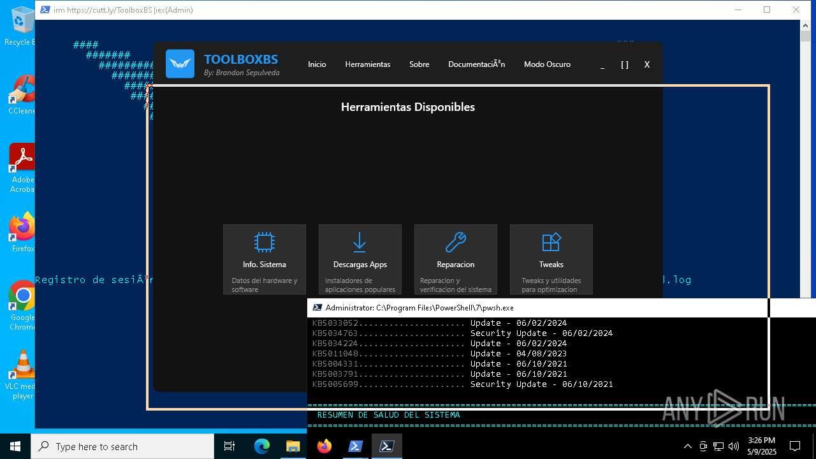Launch Microsoft Edge from the taskbar
Screen dimensions: 816x459
[x=262, y=446]
